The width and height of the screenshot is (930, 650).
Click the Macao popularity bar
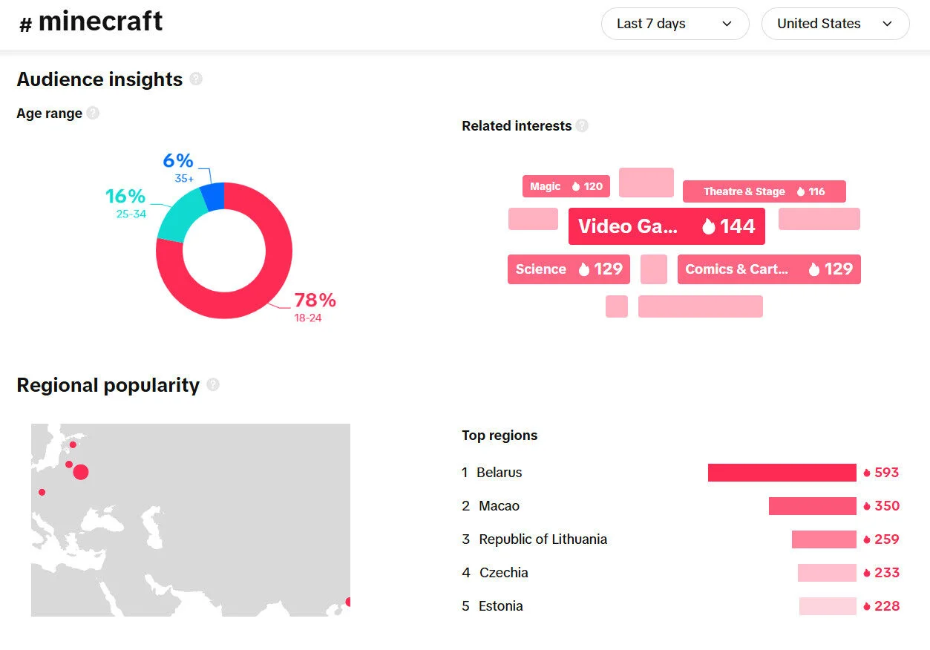click(812, 505)
